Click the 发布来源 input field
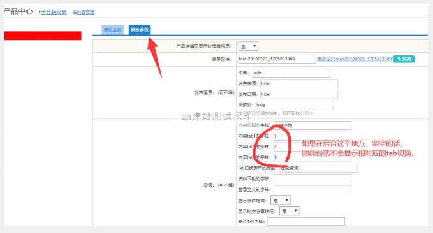The height and width of the screenshot is (233, 433). (x=299, y=84)
